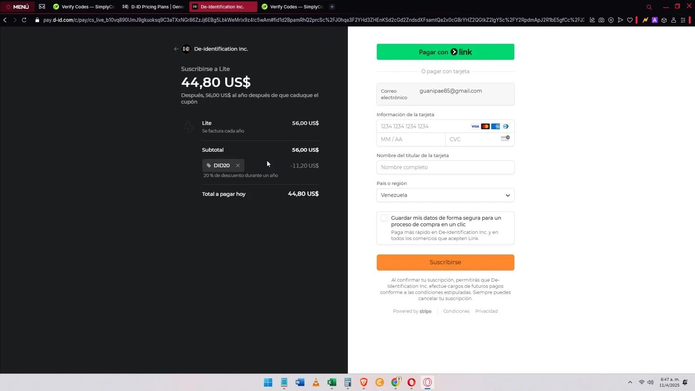Open red Opera browser from taskbar
695x391 pixels.
pos(411,382)
